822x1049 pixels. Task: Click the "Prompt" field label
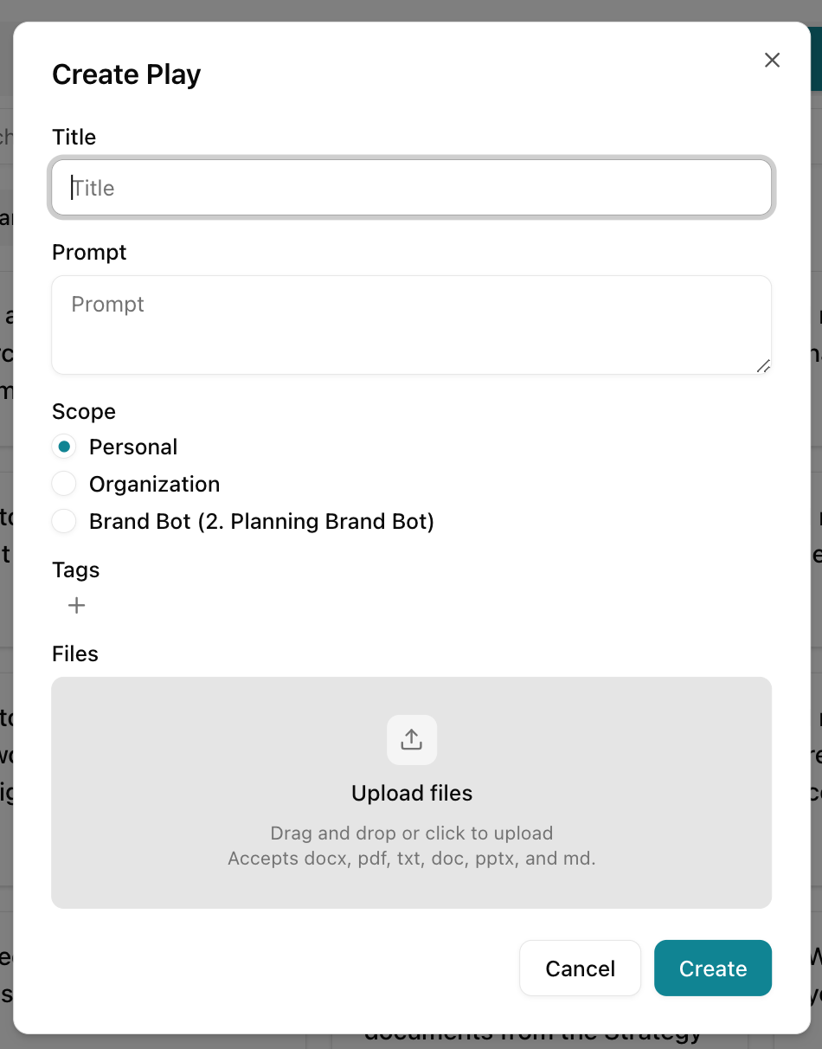click(x=89, y=252)
